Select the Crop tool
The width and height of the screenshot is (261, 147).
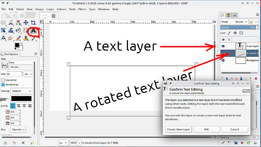click(x=33, y=23)
